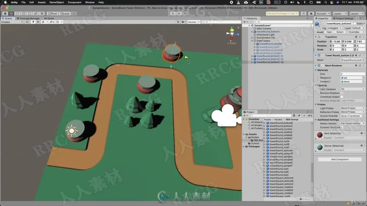Screen dimensions: 367x206
Task: Toggle Mesh Renderer enabled checkbox
Action: 323,66
